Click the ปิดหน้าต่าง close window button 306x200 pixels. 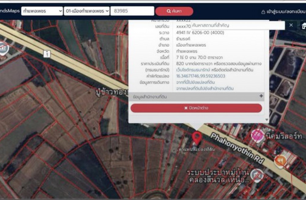point(196,108)
